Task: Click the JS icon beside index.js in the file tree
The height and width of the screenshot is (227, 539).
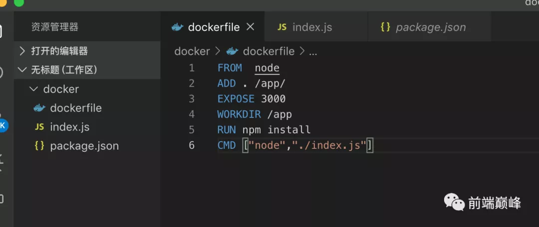Action: (39, 127)
